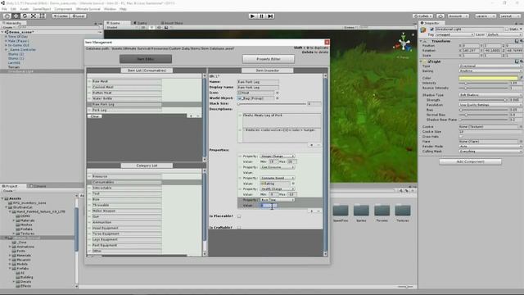This screenshot has width=524, height=295.
Task: Open the Shadow Type dropdown
Action: coord(490,95)
